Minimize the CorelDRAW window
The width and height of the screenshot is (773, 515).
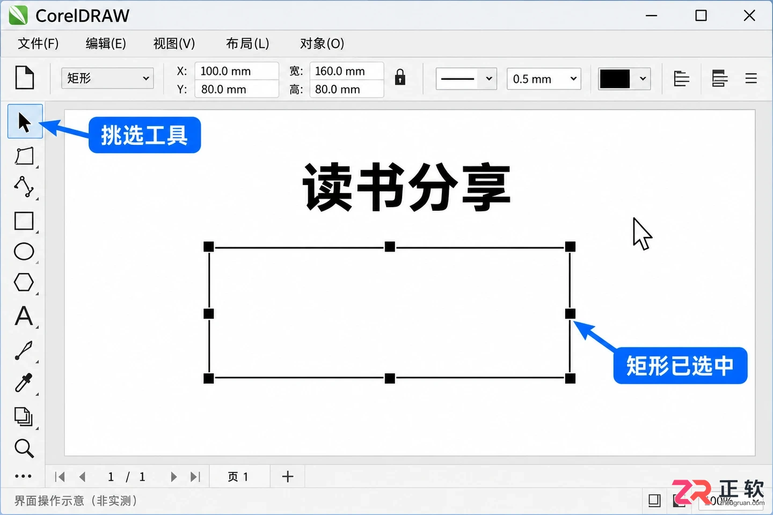click(652, 16)
